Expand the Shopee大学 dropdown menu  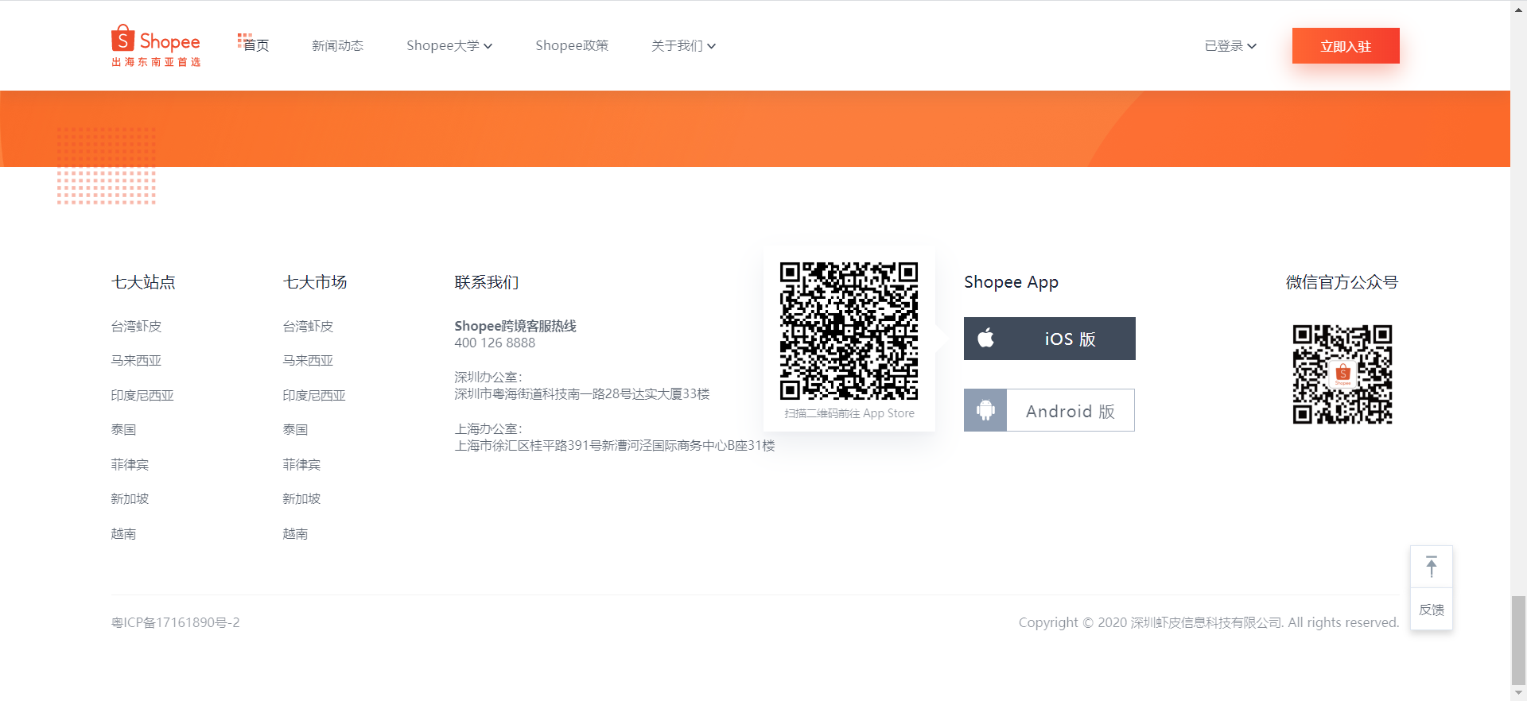click(x=449, y=46)
